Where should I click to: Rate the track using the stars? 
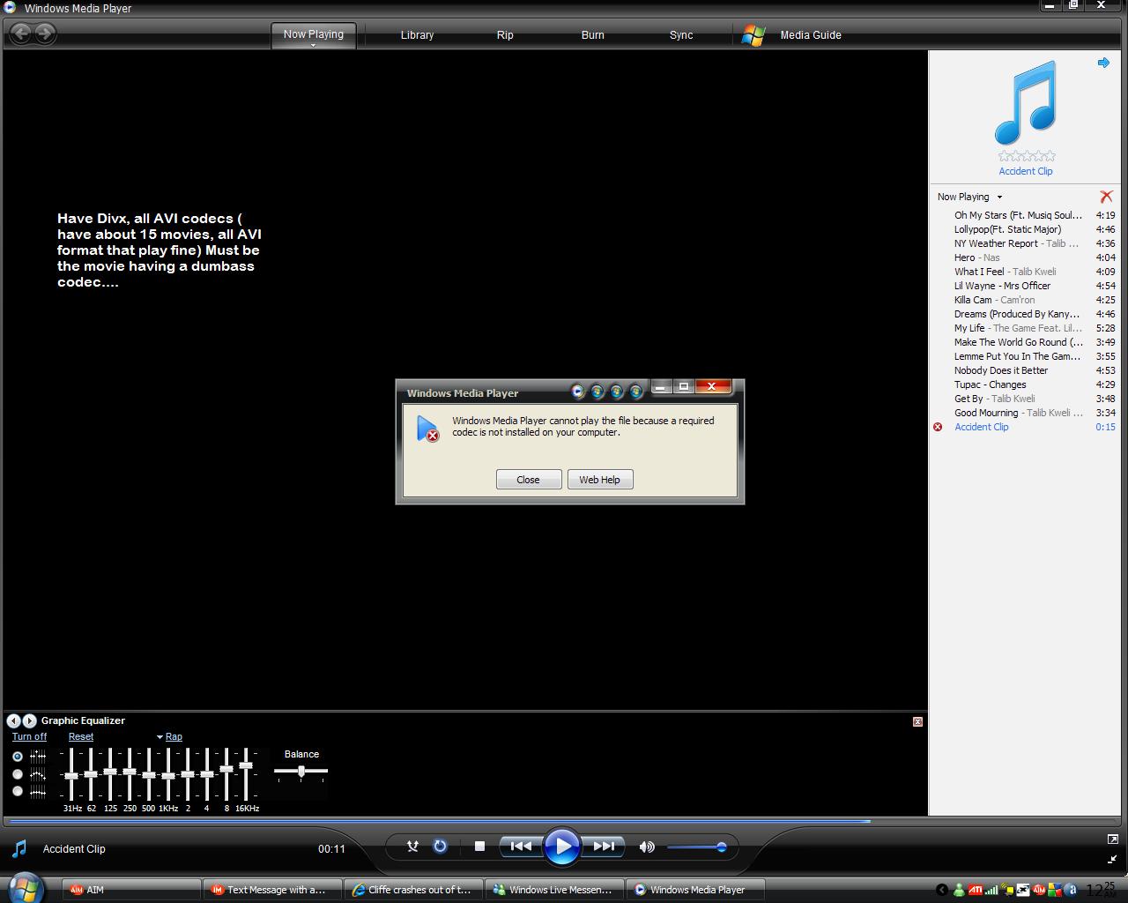[x=1026, y=156]
